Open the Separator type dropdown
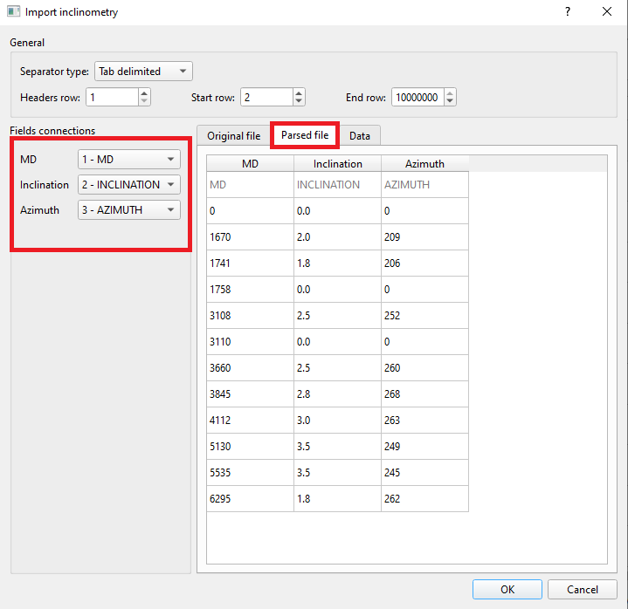The height and width of the screenshot is (609, 628). coord(143,72)
